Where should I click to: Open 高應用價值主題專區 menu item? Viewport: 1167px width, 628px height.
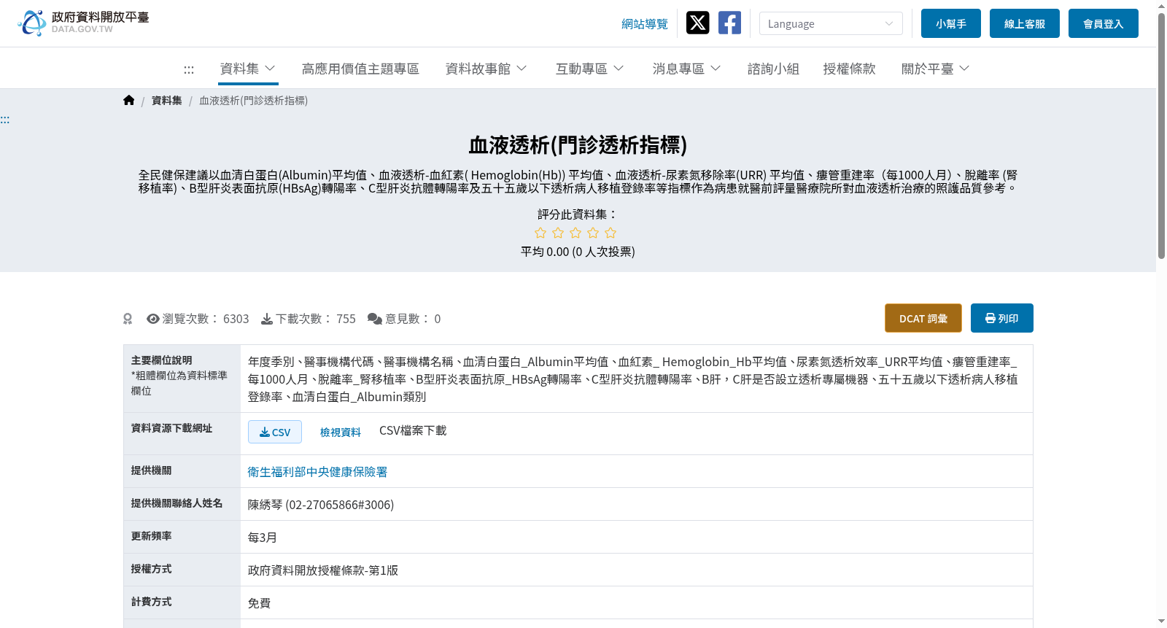tap(360, 69)
